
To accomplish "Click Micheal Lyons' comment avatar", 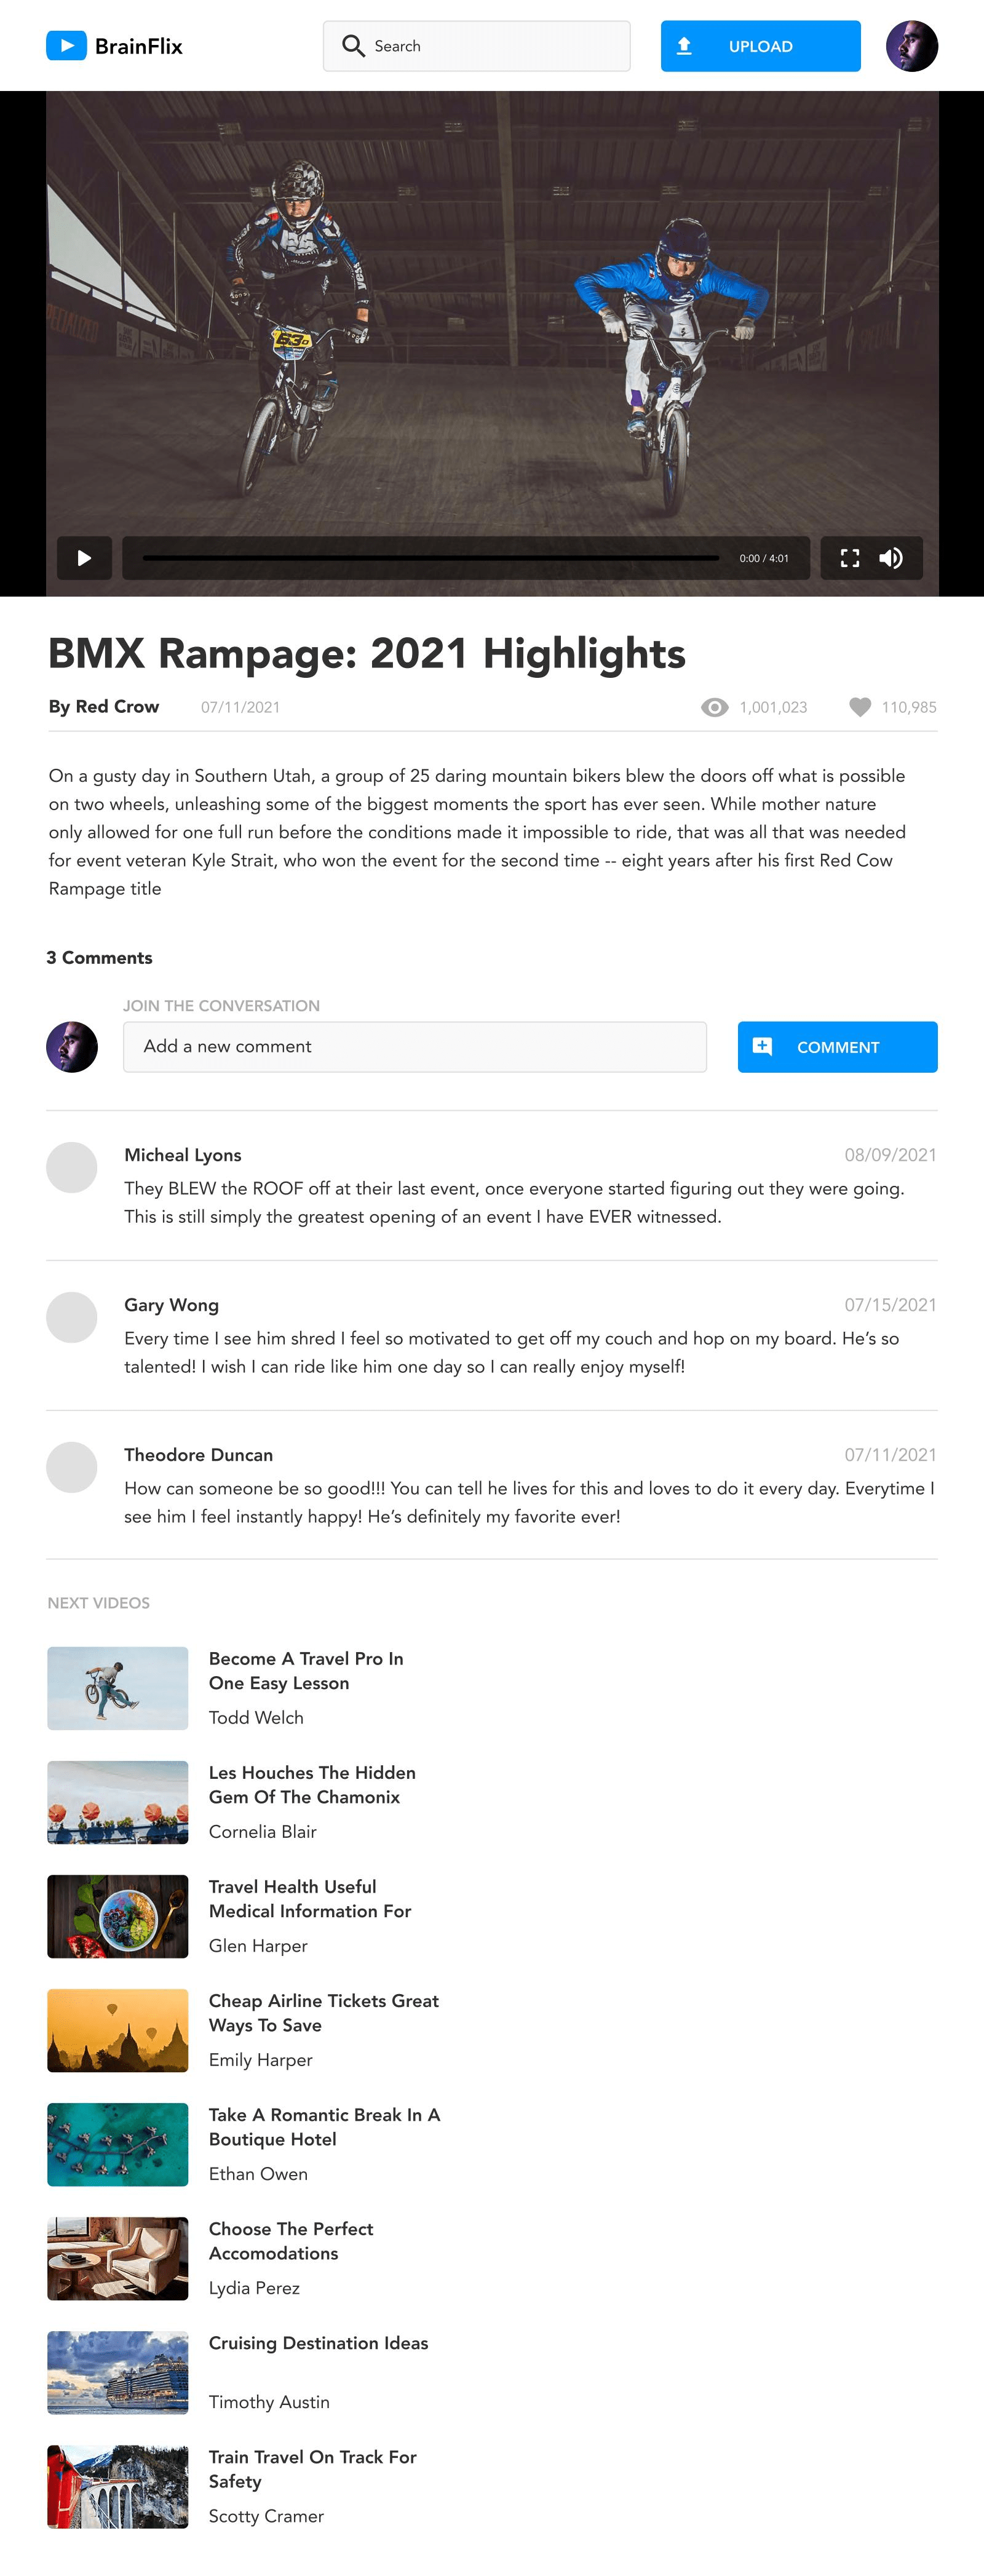I will [72, 1167].
